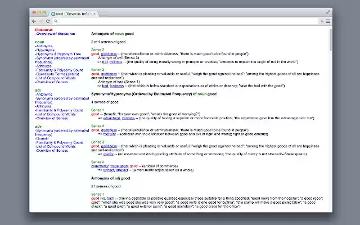Open the red 'thesaurus' heading link

(44, 30)
